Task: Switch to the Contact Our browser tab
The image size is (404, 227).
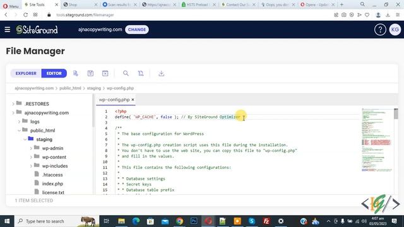Action: (238, 4)
